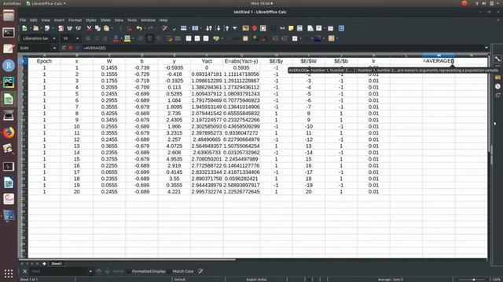Create a new document with New icon
This screenshot has height=282, width=503.
pos(24,28)
